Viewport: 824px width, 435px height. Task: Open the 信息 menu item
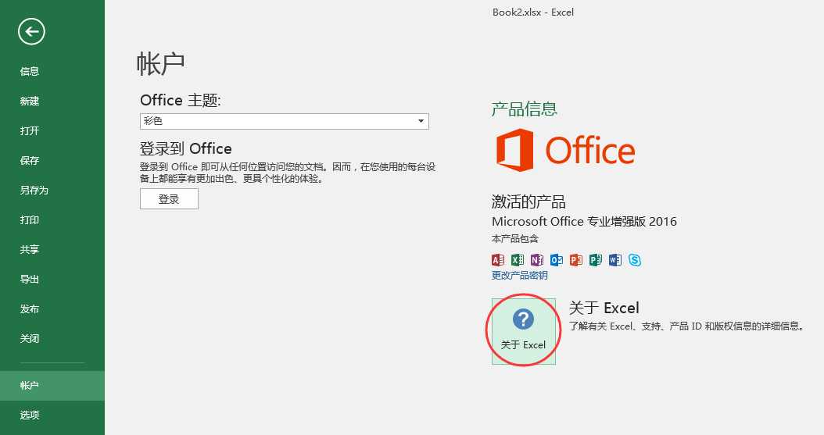pyautogui.click(x=52, y=71)
